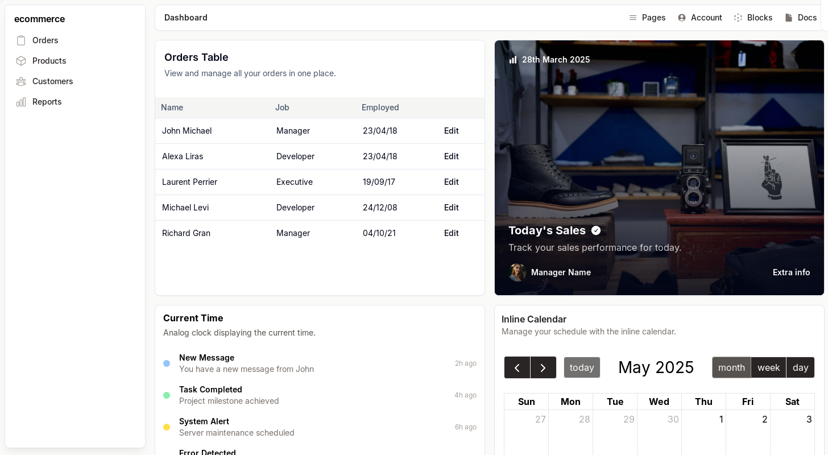Edit the Laurent Perrier entry
This screenshot has height=455, width=828.
point(451,182)
